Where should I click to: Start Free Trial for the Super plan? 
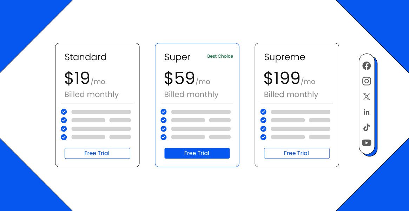pos(197,153)
